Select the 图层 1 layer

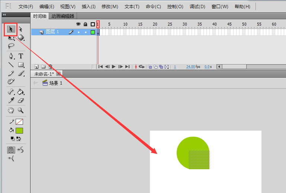52,32
